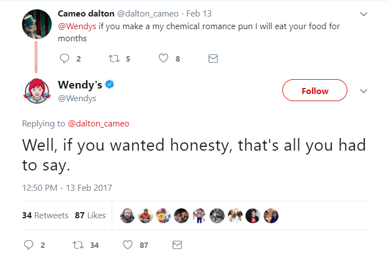Screen dimensions: 388x265
Task: Like the Wendy's reply tweet
Action: [128, 245]
